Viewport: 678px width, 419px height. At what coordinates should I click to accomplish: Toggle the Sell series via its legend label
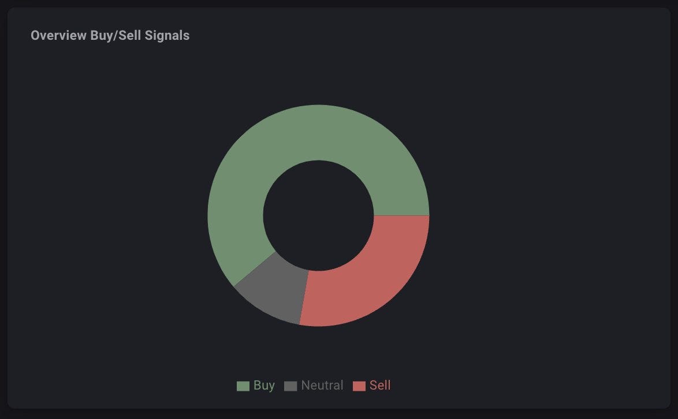click(x=380, y=386)
